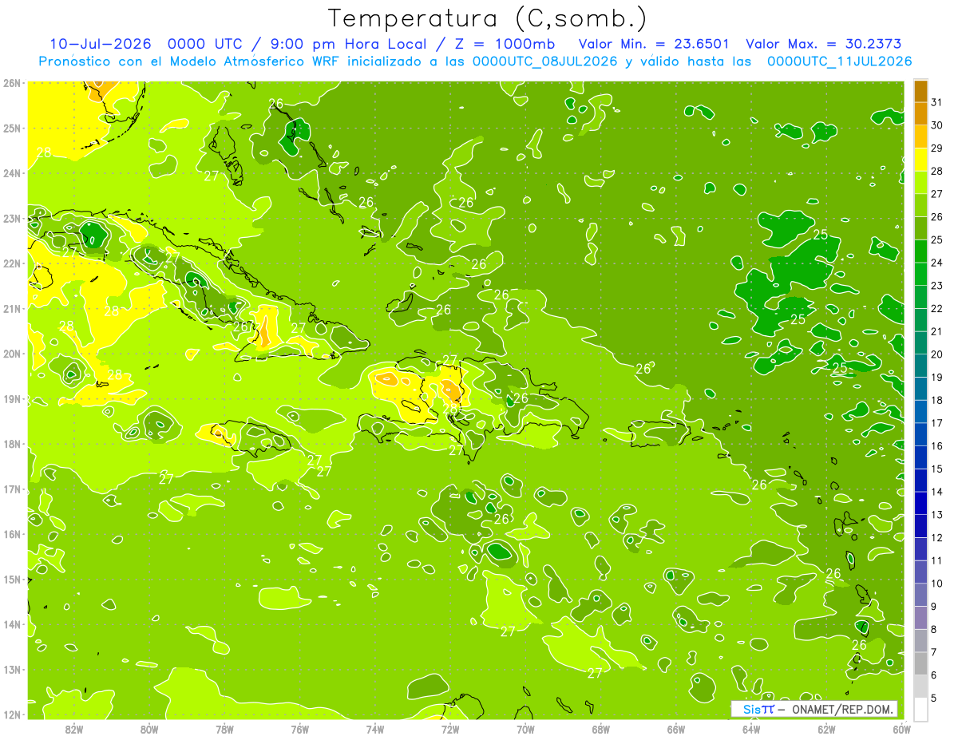Pick the teal swatch between 19 and 20

(920, 366)
